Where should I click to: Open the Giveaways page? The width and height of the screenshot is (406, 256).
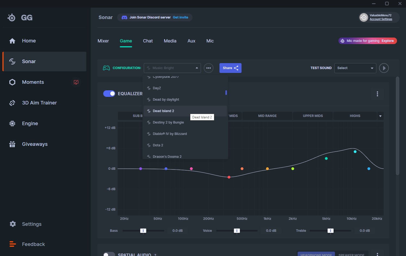[35, 144]
